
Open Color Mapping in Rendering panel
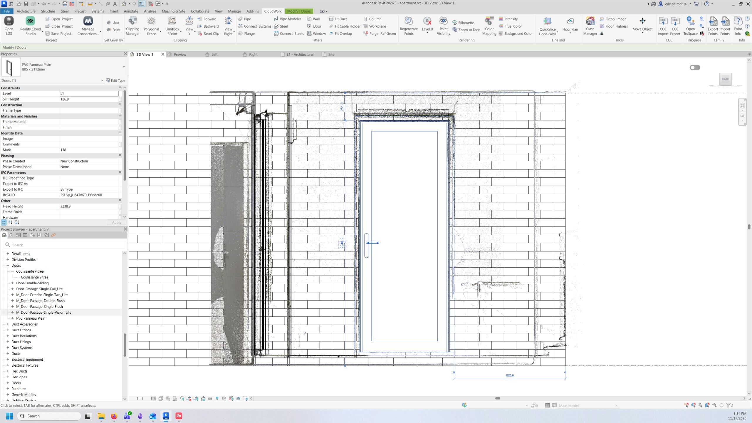(x=489, y=26)
